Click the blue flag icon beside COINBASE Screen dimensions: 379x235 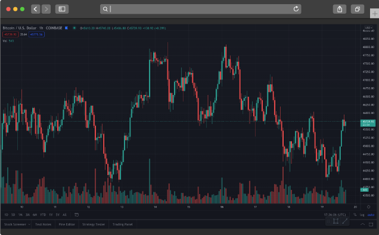pos(66,28)
